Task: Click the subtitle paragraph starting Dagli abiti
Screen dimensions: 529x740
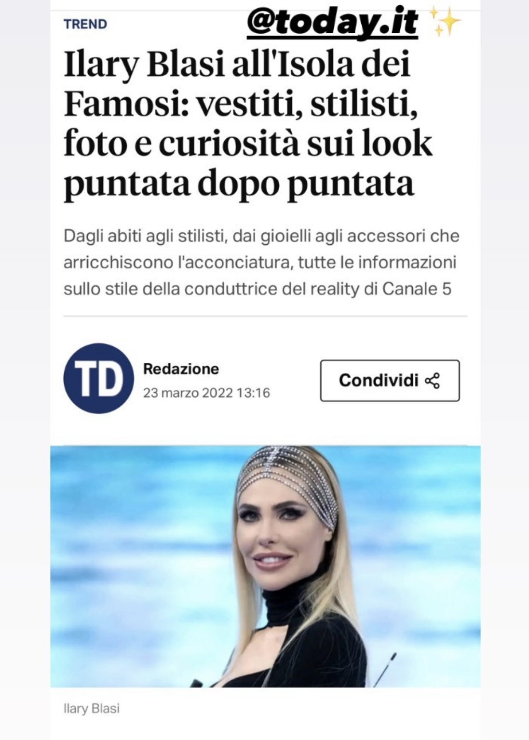Action: pyautogui.click(x=261, y=263)
